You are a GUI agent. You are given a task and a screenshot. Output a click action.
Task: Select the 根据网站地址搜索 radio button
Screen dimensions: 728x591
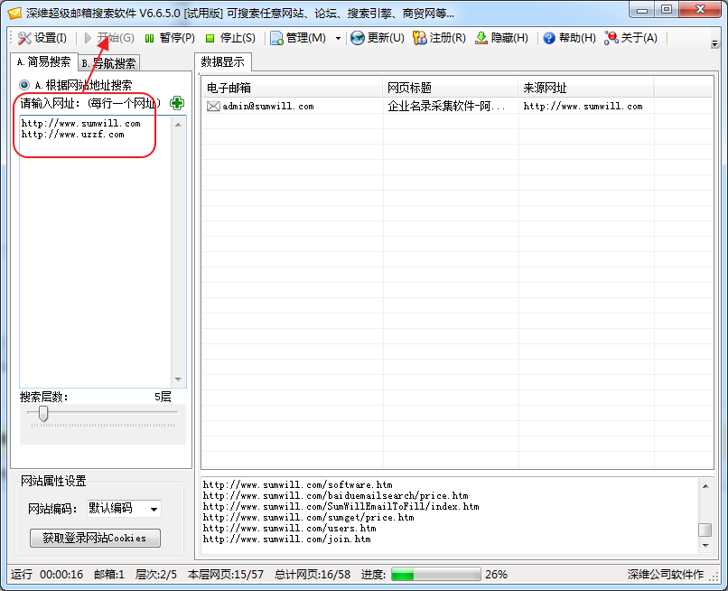coord(24,85)
